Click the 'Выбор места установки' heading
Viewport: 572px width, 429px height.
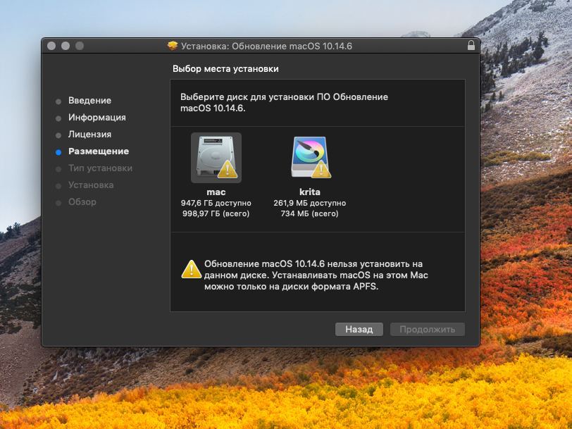coord(225,69)
